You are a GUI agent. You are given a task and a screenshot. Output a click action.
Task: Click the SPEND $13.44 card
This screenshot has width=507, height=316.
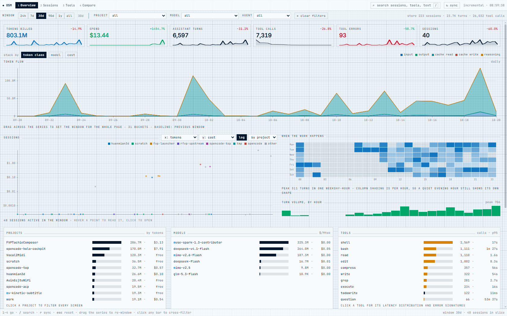(127, 36)
